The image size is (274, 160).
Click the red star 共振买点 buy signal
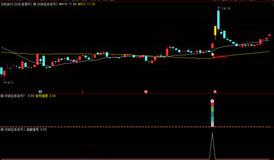(x=220, y=57)
